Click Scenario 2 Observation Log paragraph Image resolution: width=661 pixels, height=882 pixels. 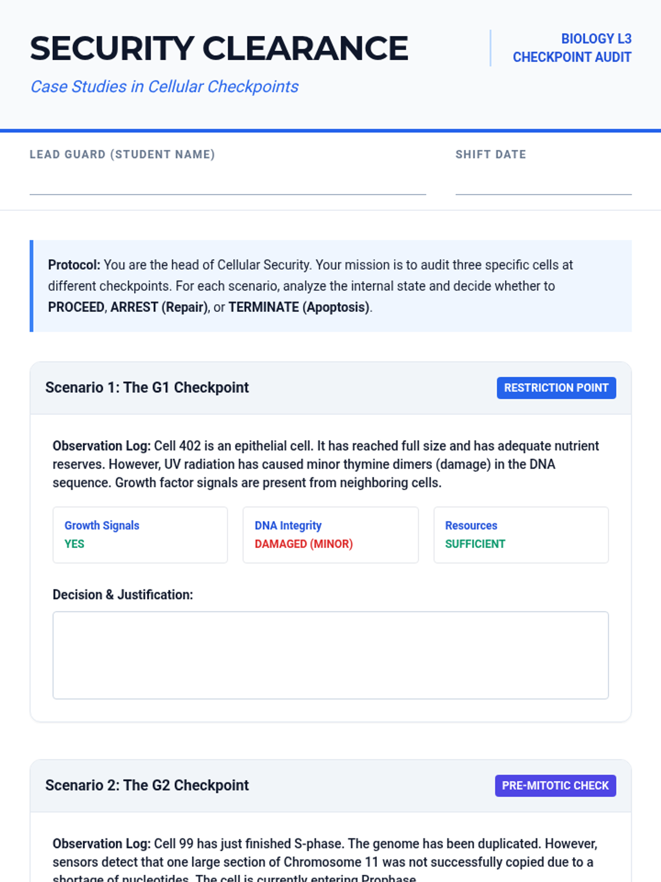pos(325,861)
